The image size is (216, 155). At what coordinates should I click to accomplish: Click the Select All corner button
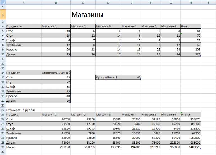[x=3, y=3]
